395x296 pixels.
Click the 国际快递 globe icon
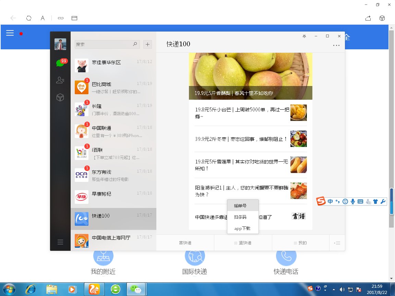tap(195, 256)
